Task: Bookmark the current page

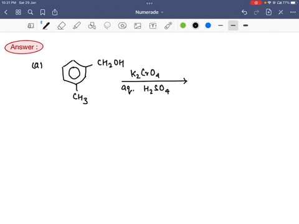Action: coord(42,12)
